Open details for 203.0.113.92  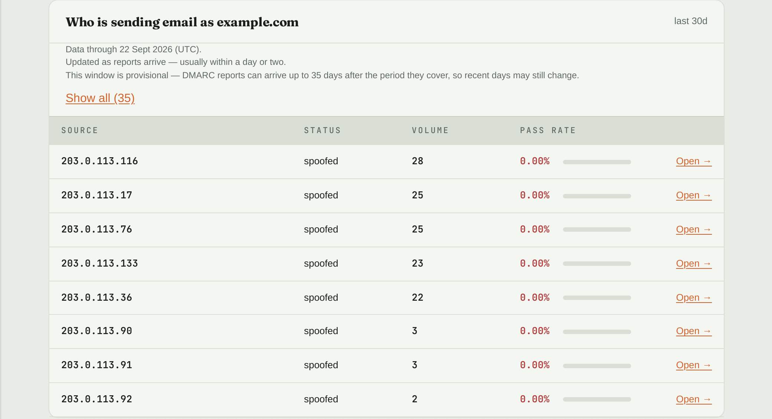(694, 399)
